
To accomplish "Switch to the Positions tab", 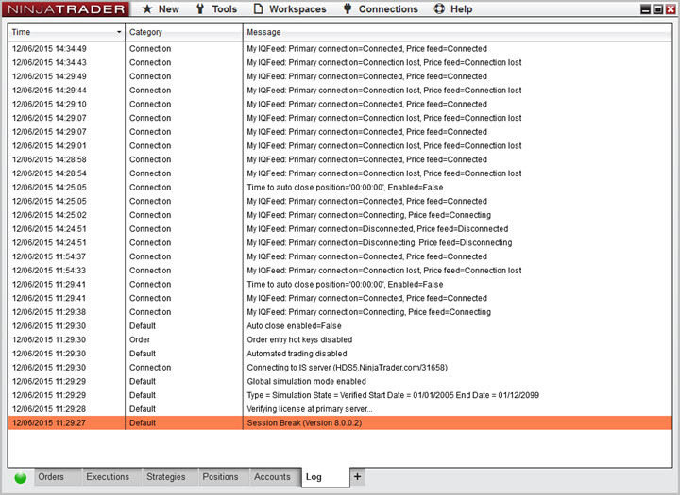I will [x=224, y=477].
